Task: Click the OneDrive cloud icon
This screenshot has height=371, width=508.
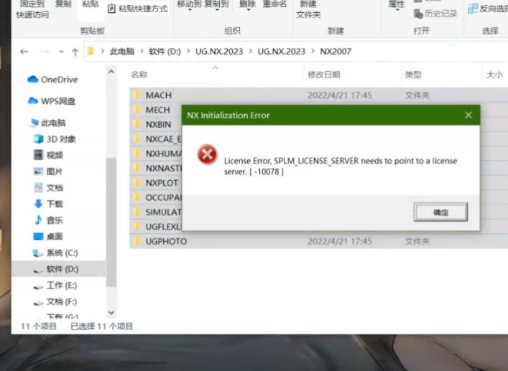Action: tap(33, 79)
